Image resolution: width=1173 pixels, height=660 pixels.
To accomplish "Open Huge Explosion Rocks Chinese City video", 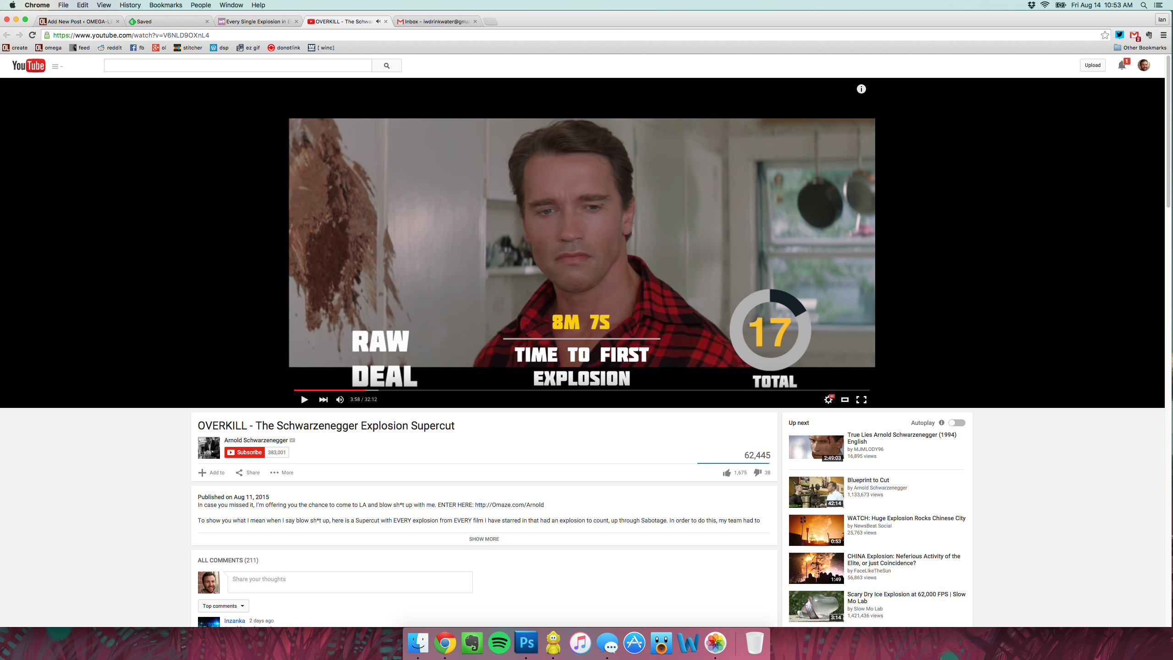I will click(906, 518).
